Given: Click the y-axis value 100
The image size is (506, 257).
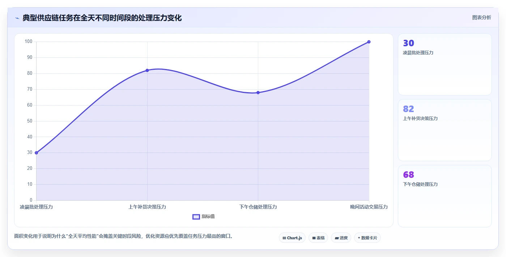Looking at the screenshot, I should click(x=29, y=42).
